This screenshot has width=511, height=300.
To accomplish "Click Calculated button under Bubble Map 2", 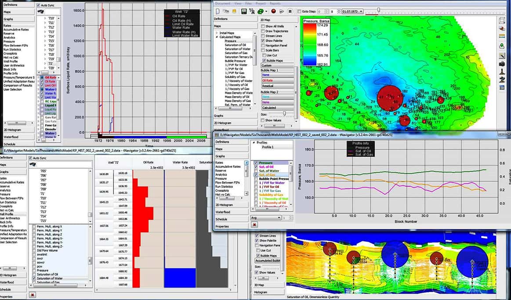I will pos(277,108).
